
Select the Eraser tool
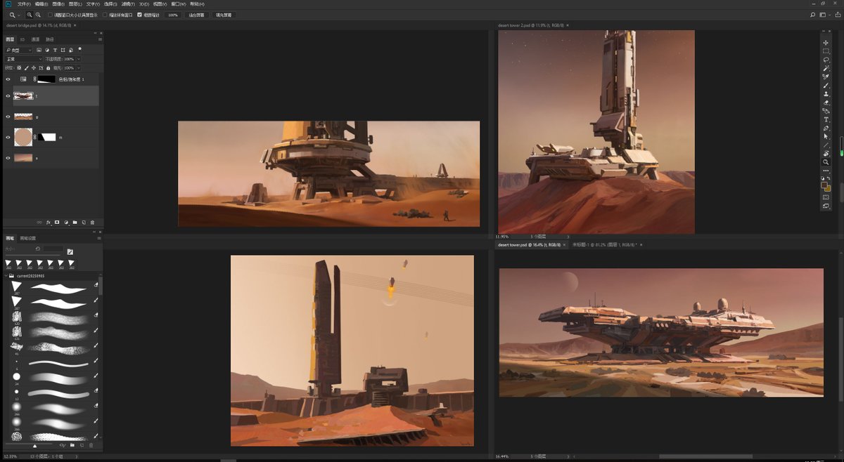(x=826, y=103)
